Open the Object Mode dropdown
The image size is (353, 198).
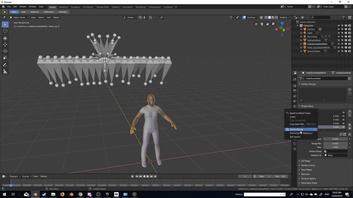[19, 17]
